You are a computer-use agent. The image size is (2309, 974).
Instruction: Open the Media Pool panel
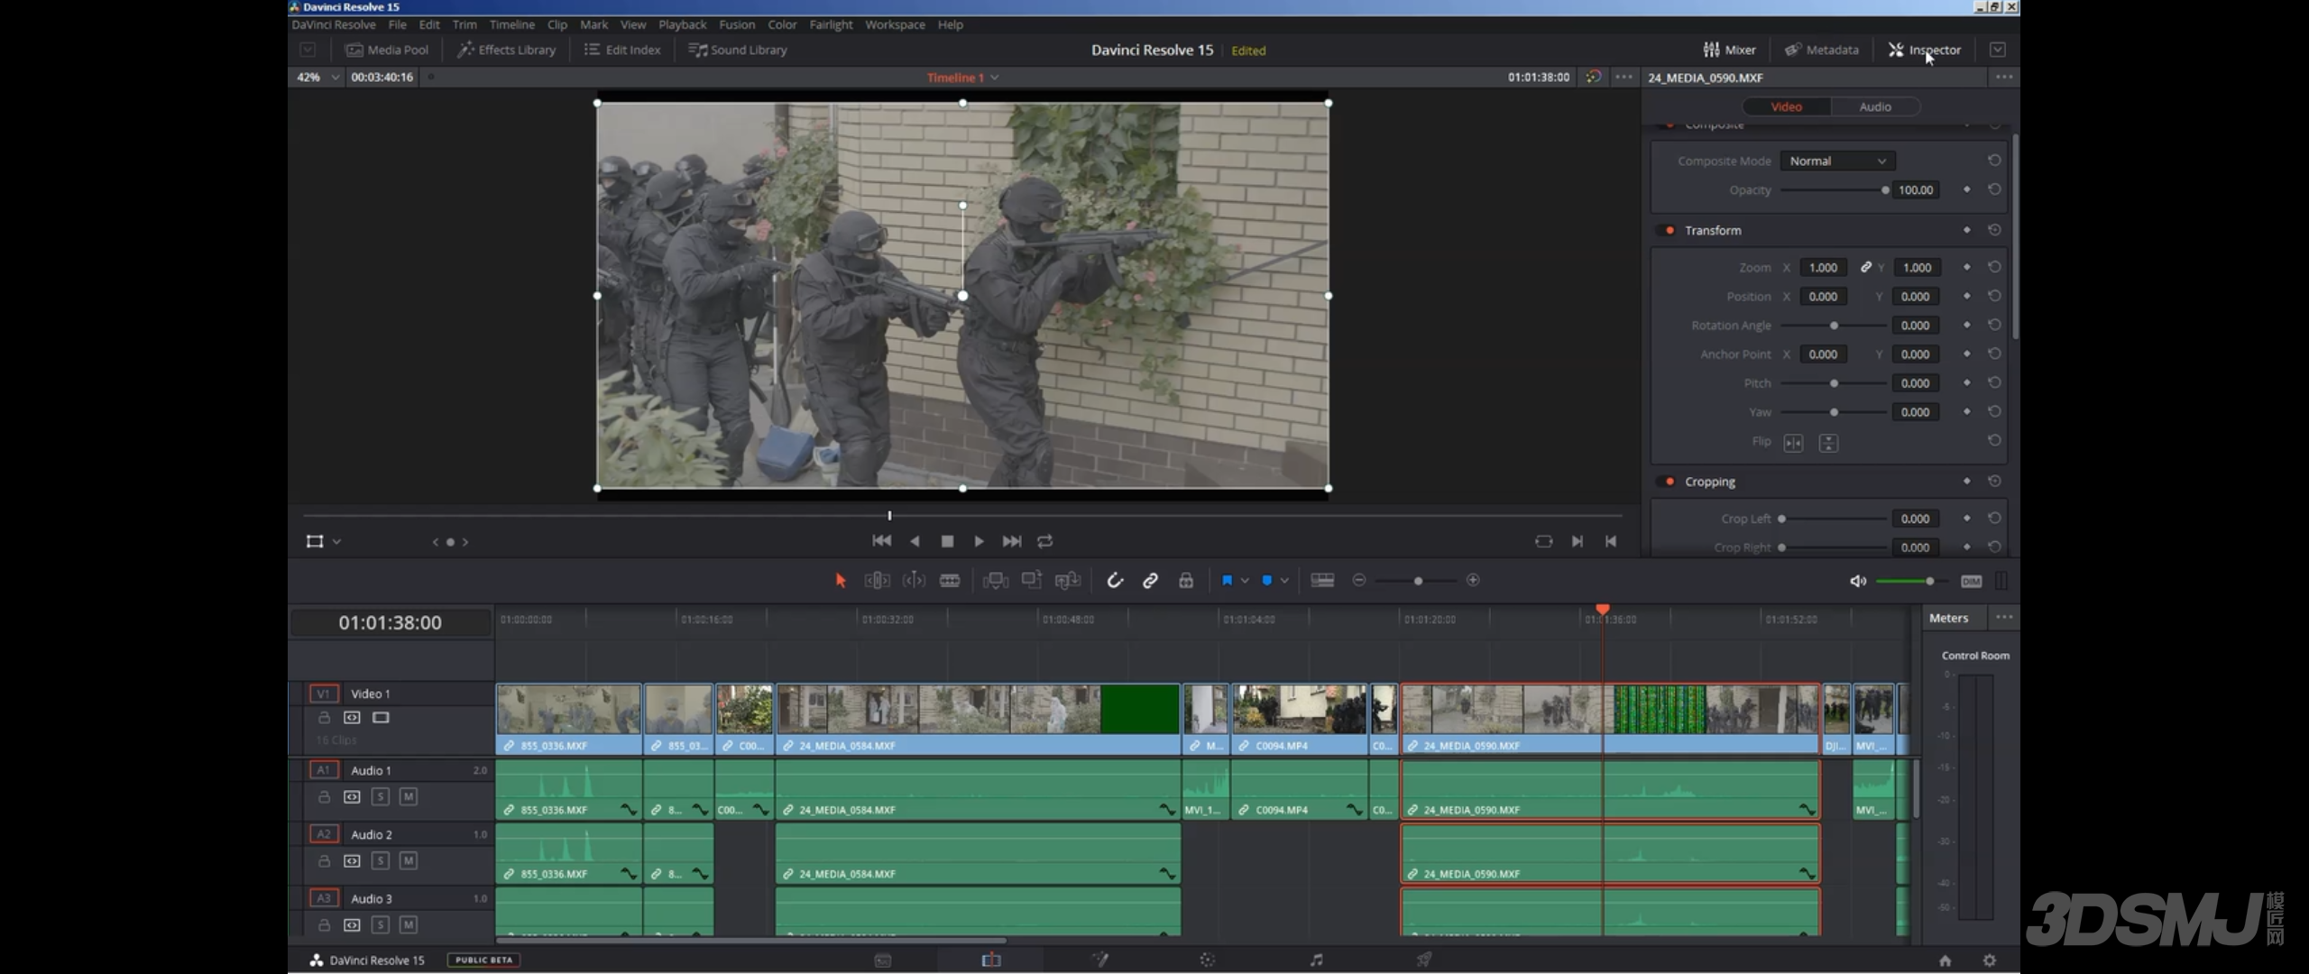point(387,50)
